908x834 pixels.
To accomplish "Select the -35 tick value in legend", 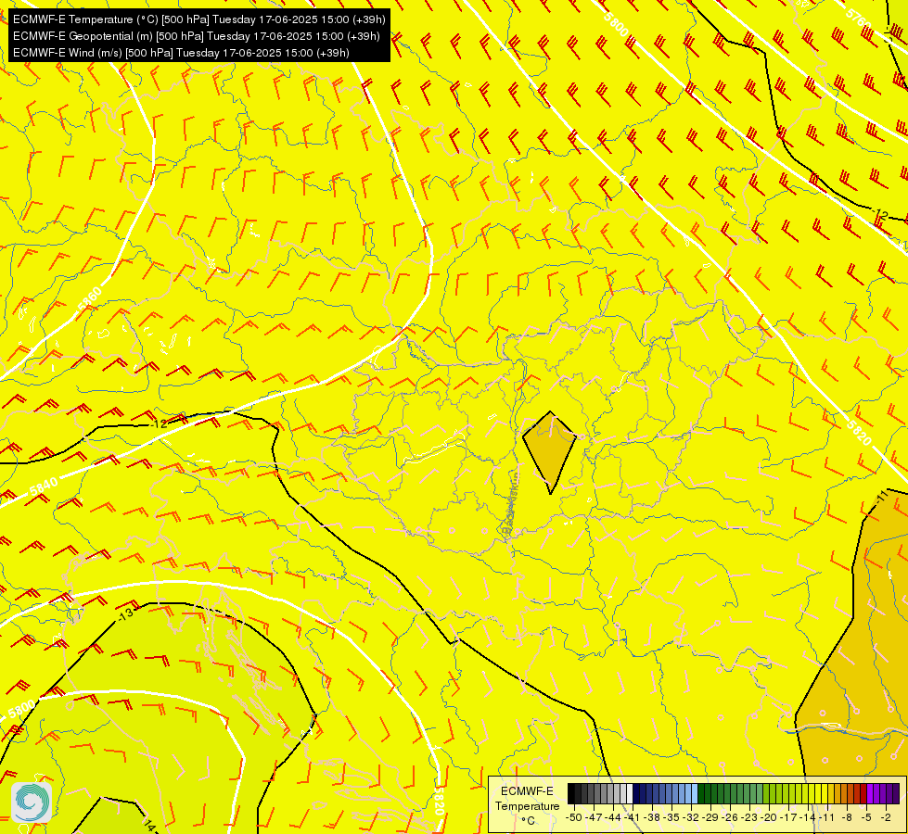I will tap(671, 817).
